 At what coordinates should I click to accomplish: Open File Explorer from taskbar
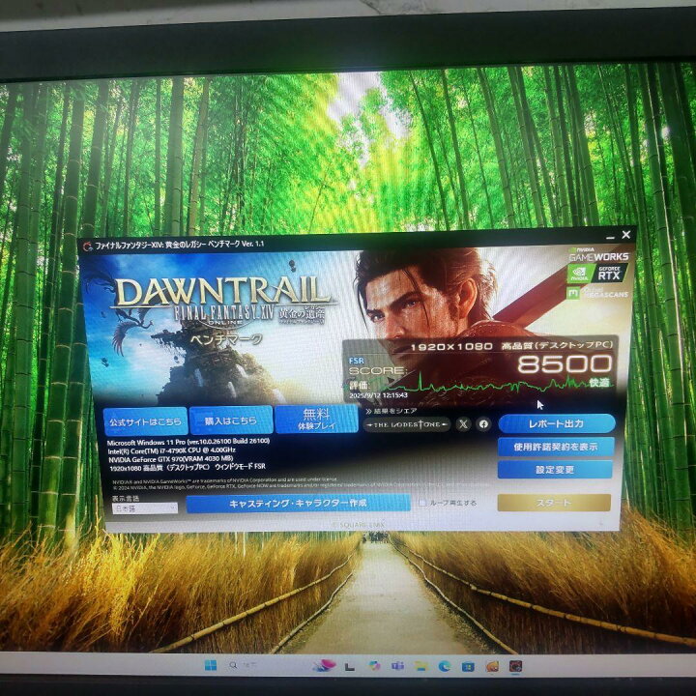pyautogui.click(x=420, y=666)
